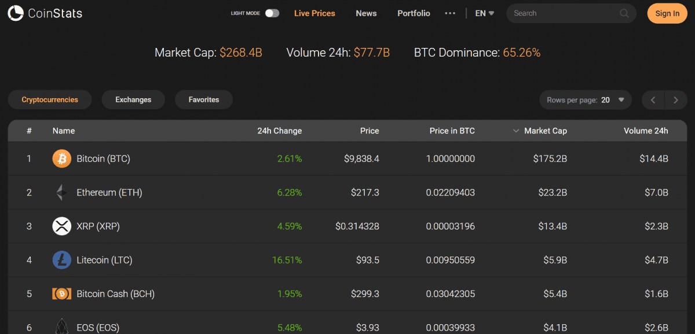Screen dimensions: 695x334
Task: Click Ethereum price $217.3
Action: 365,192
